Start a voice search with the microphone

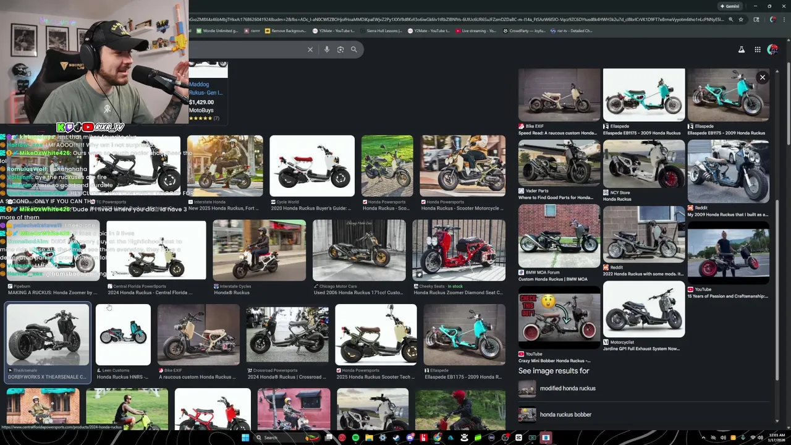click(327, 49)
